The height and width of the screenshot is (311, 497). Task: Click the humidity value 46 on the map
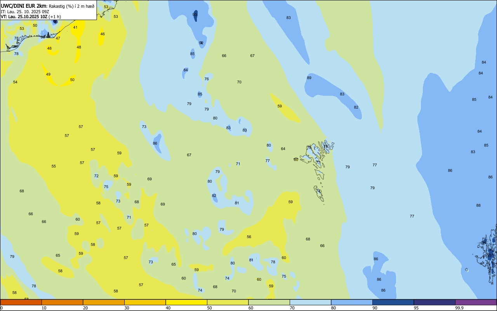[x=103, y=34]
